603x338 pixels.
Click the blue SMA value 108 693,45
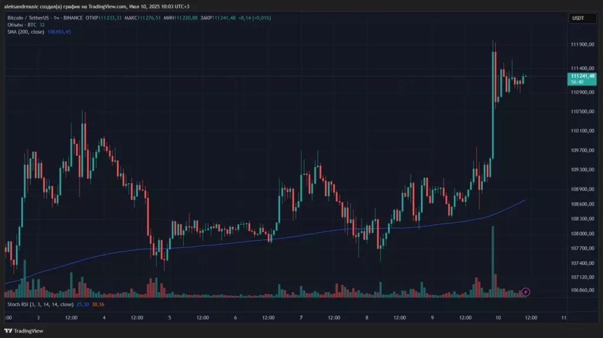pyautogui.click(x=59, y=32)
